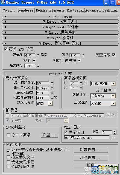This screenshot has height=175, width=120.
Task: Toggle the 紧密界限 checkbox
Action: 114,55
